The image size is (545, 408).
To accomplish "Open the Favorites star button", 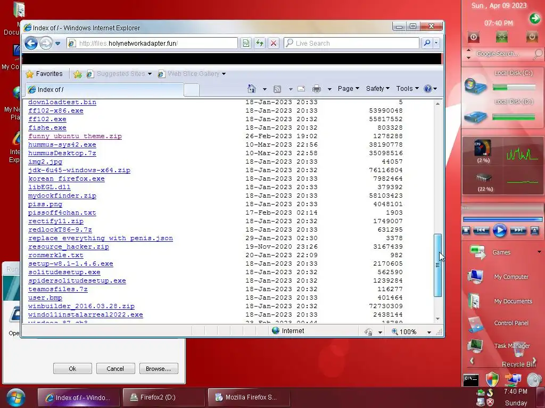I will tap(44, 74).
